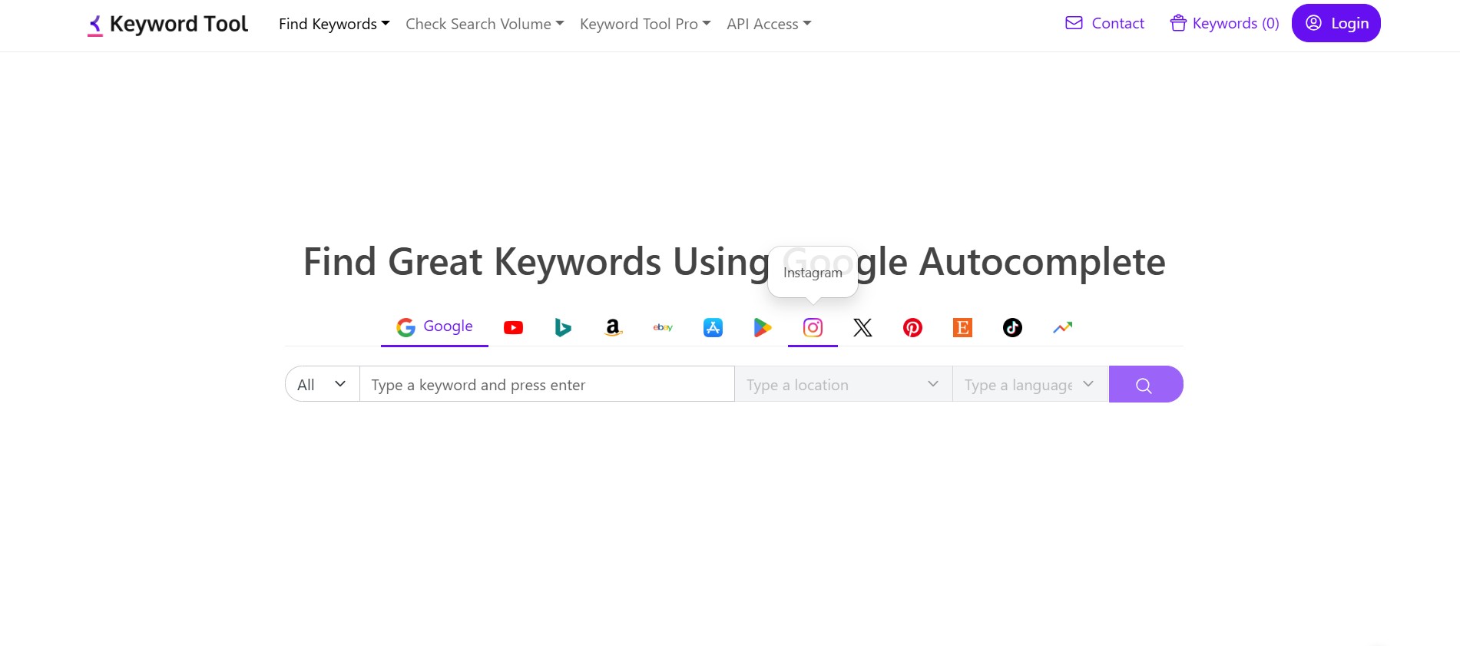Switch to the Google tab
The image size is (1460, 646).
[435, 327]
